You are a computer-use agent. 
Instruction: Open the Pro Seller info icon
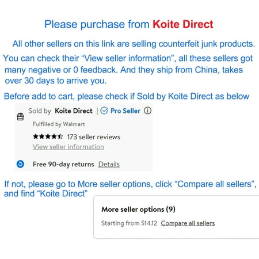click(x=147, y=111)
